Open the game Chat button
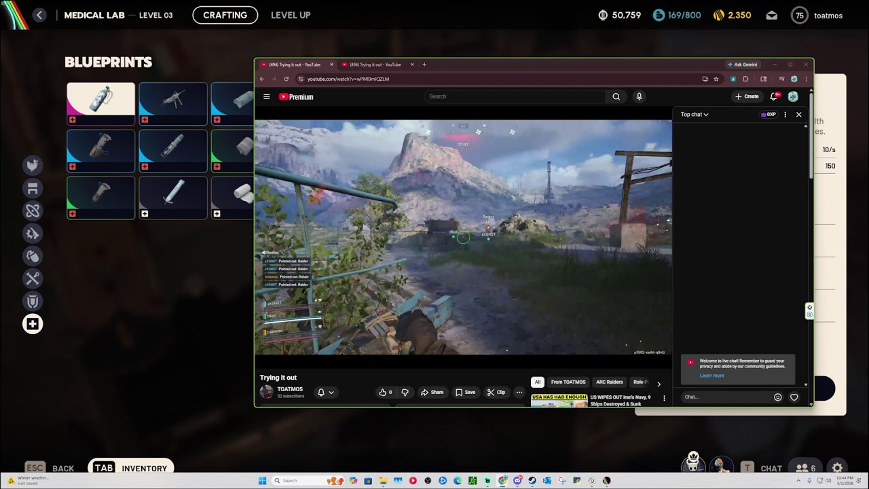The width and height of the screenshot is (869, 489). click(x=761, y=468)
